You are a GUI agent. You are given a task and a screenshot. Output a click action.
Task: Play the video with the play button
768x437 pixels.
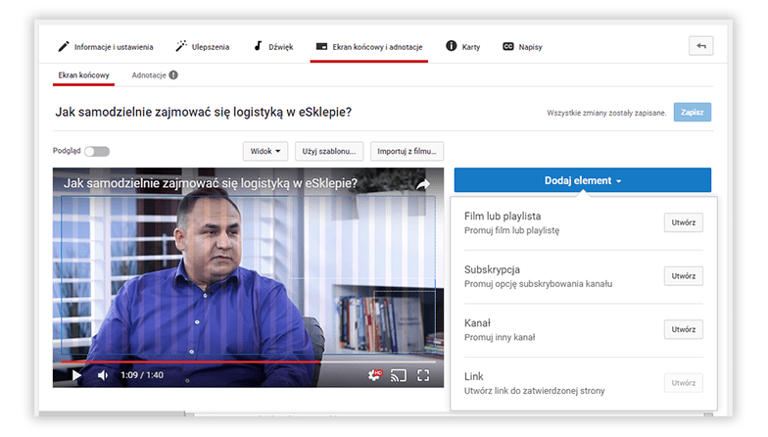pyautogui.click(x=76, y=375)
